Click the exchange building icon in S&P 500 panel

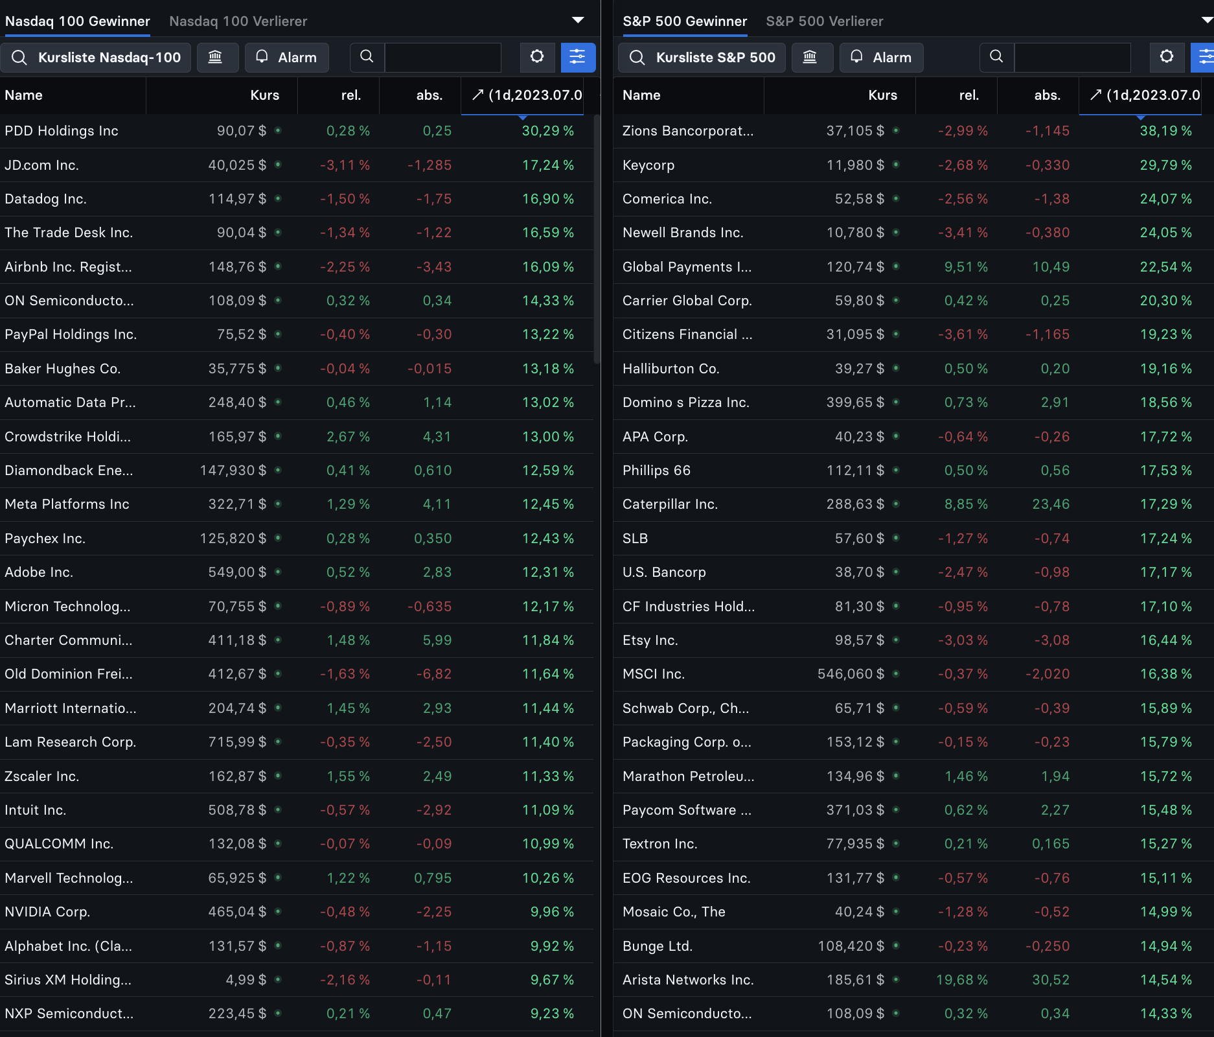point(812,58)
